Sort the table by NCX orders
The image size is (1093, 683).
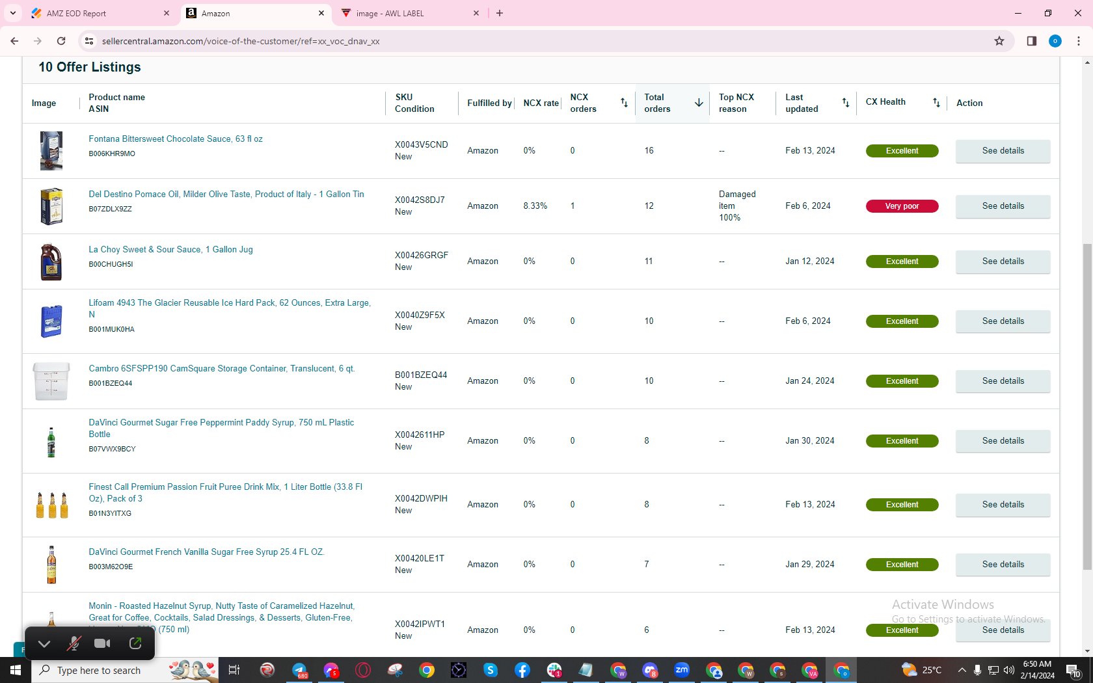point(624,103)
